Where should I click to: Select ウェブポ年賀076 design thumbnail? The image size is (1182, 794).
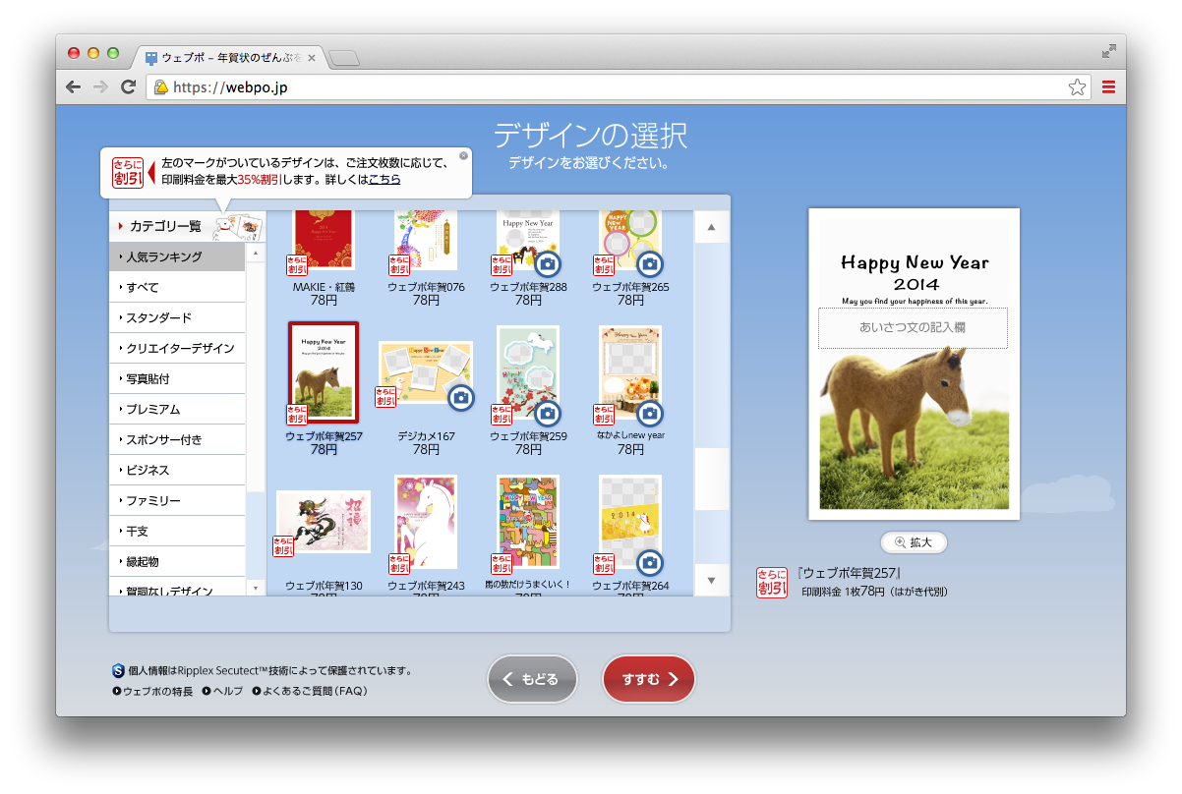coord(426,239)
